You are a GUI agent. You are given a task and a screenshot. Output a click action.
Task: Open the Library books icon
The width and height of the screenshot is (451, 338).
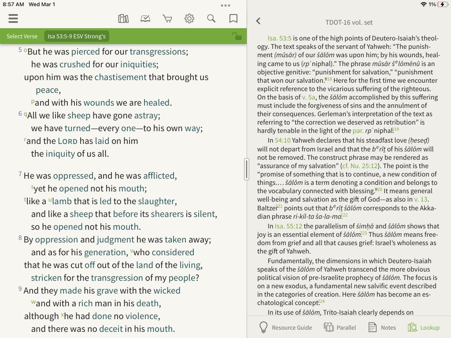point(123,18)
